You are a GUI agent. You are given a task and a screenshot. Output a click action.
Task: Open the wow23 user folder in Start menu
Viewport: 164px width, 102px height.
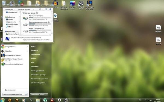pyautogui.click(x=33, y=46)
